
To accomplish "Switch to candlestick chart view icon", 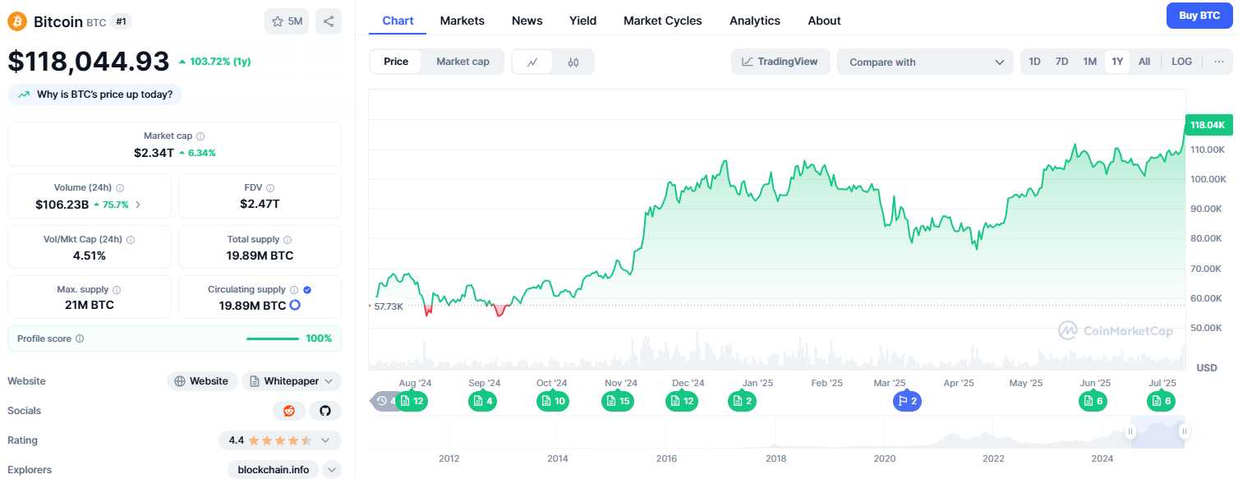I will pos(573,62).
